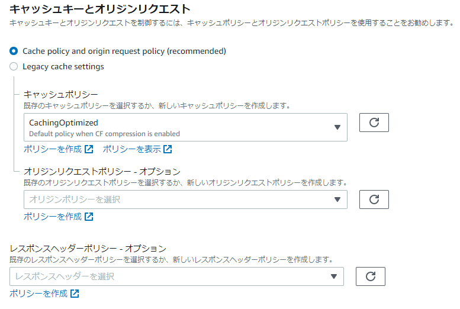This screenshot has height=309, width=460.
Task: Select the Legacy cache settings radio button
Action: 14,67
